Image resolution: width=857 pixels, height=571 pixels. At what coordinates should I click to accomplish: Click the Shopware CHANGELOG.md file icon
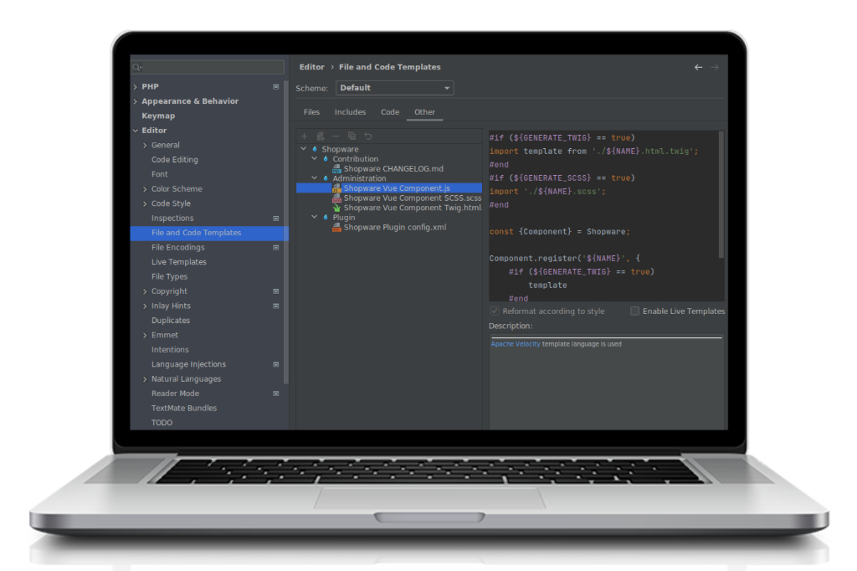pyautogui.click(x=336, y=169)
